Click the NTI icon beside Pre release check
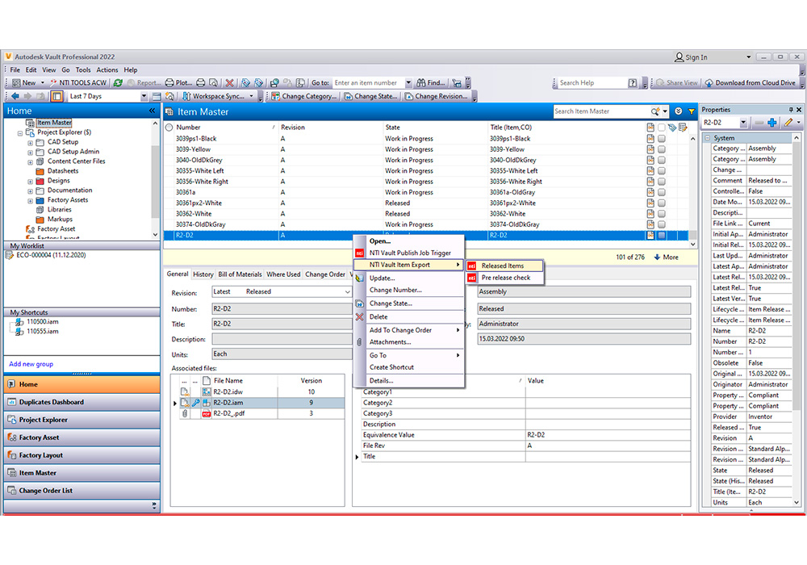 point(471,278)
